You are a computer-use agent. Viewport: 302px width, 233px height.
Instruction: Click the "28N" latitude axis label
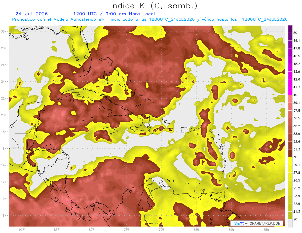click(x=4, y=48)
